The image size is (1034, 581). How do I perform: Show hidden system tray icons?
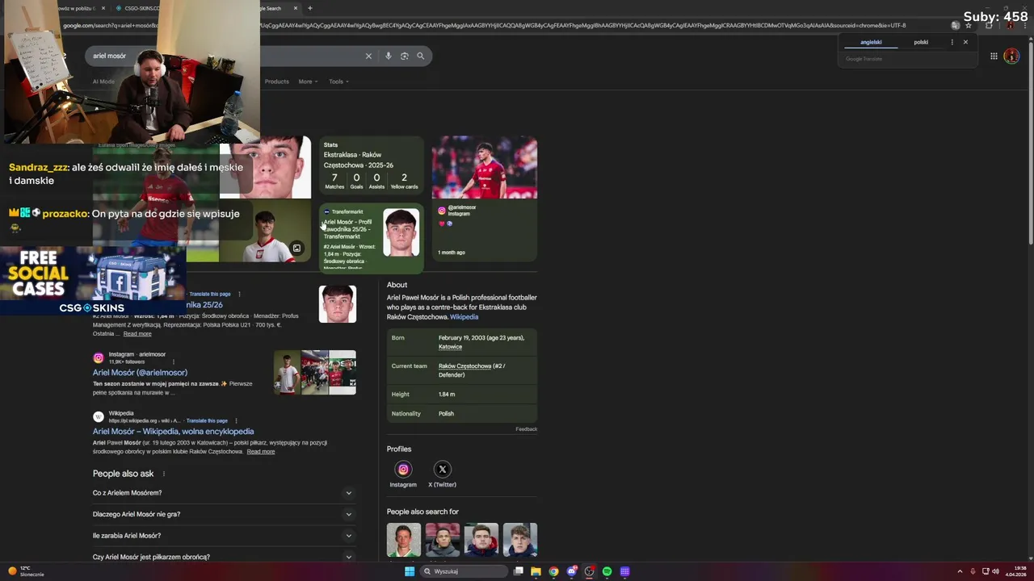pos(960,571)
